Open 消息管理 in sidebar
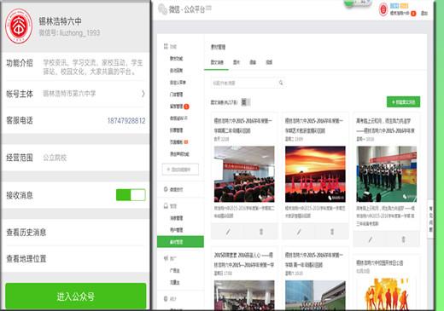444x311 pixels. click(x=177, y=218)
